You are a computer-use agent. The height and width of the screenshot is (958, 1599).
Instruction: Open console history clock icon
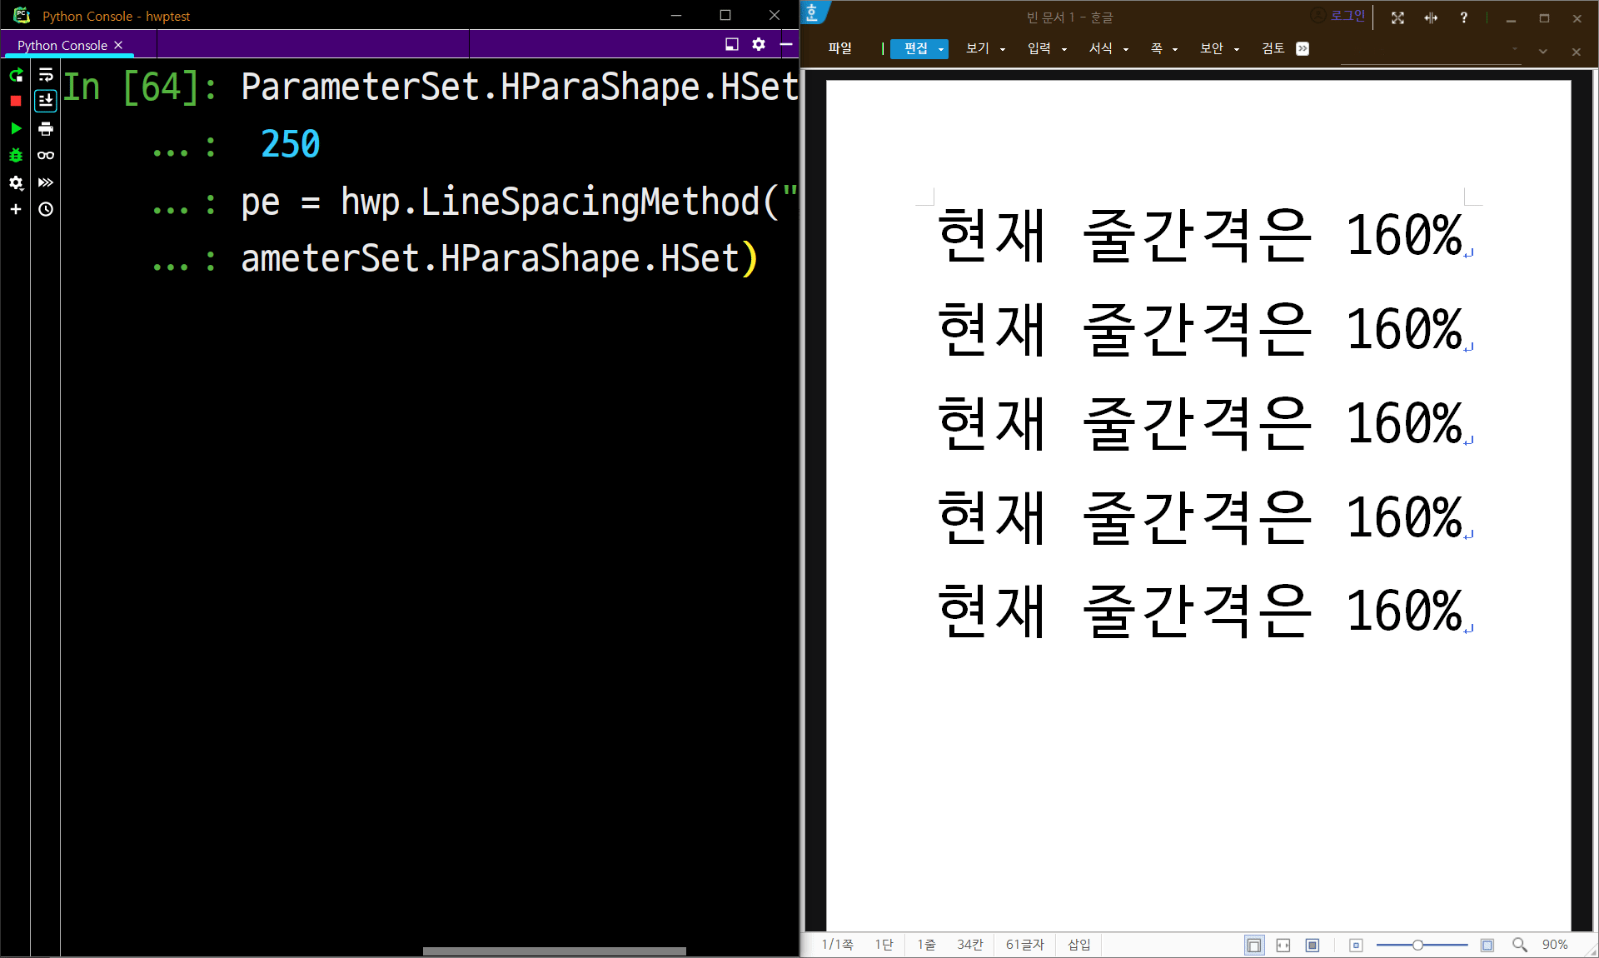pos(46,209)
